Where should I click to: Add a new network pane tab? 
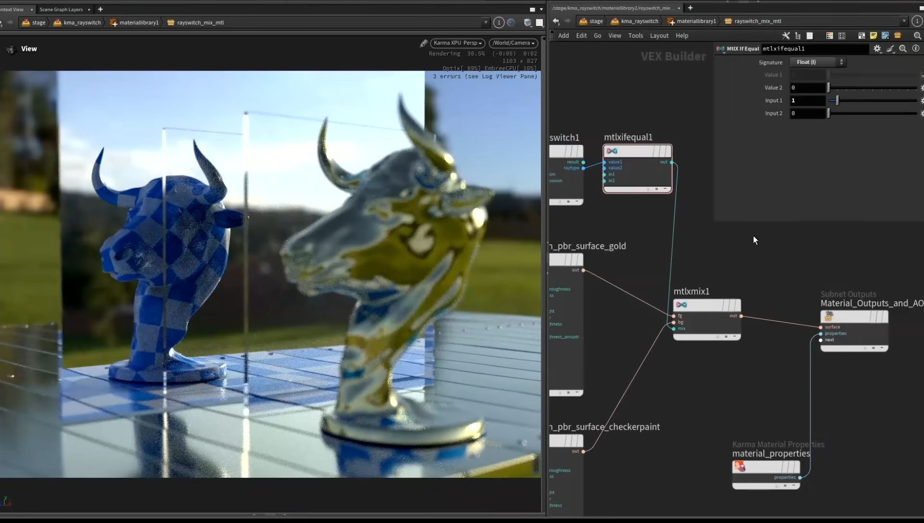click(690, 8)
